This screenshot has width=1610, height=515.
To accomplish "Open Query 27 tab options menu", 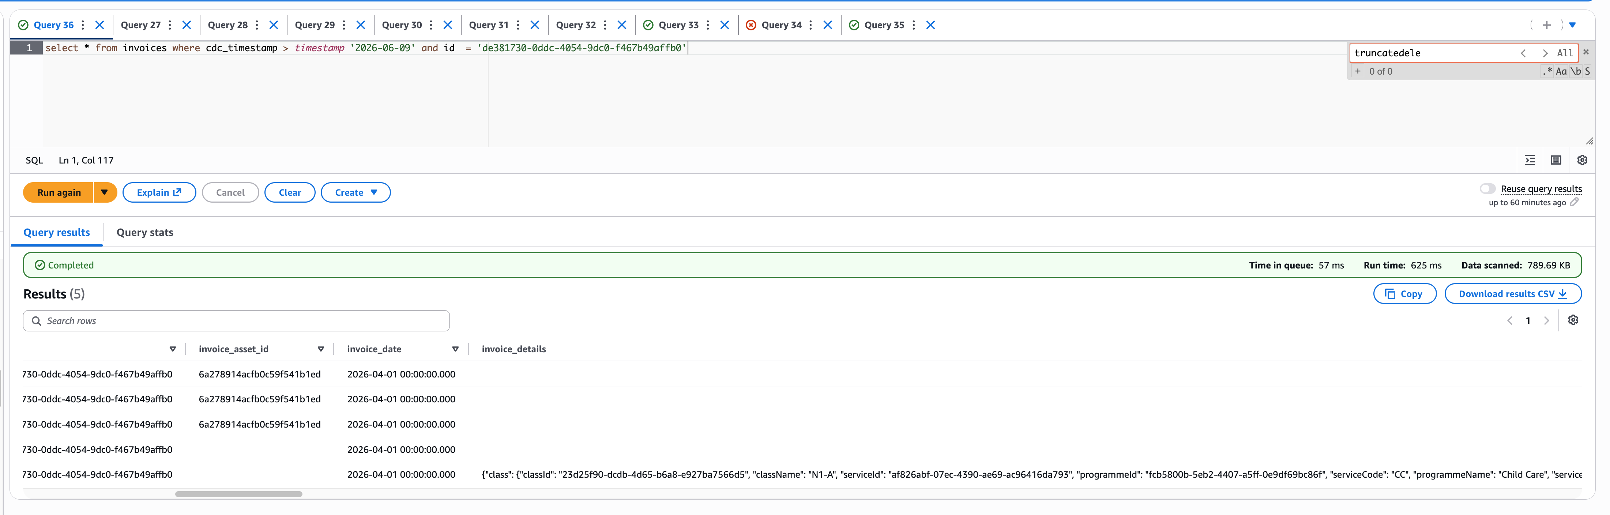I will 169,25.
